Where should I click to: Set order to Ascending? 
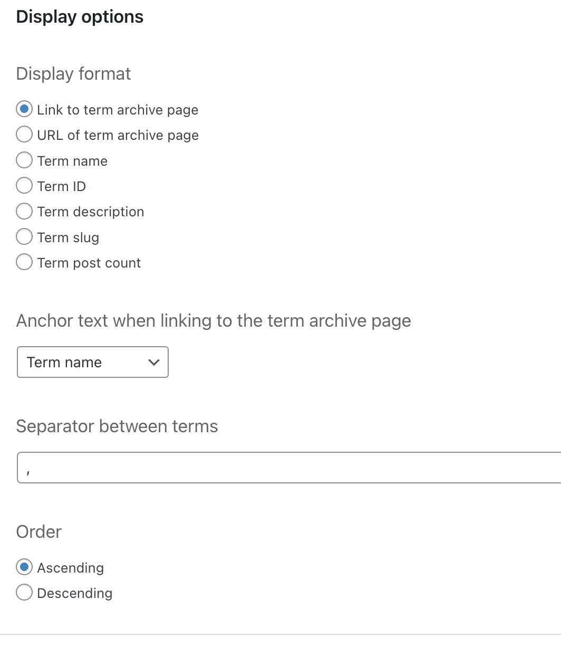[24, 567]
